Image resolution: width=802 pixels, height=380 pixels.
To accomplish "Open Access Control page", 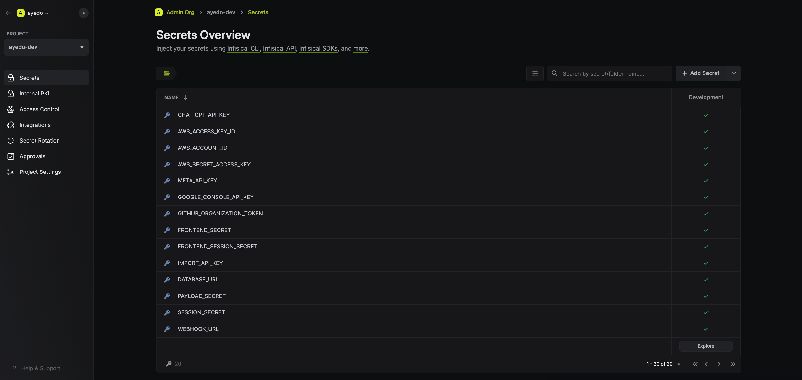I will (46, 109).
